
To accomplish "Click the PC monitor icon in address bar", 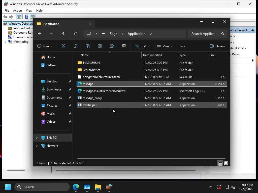I will coord(89,34).
